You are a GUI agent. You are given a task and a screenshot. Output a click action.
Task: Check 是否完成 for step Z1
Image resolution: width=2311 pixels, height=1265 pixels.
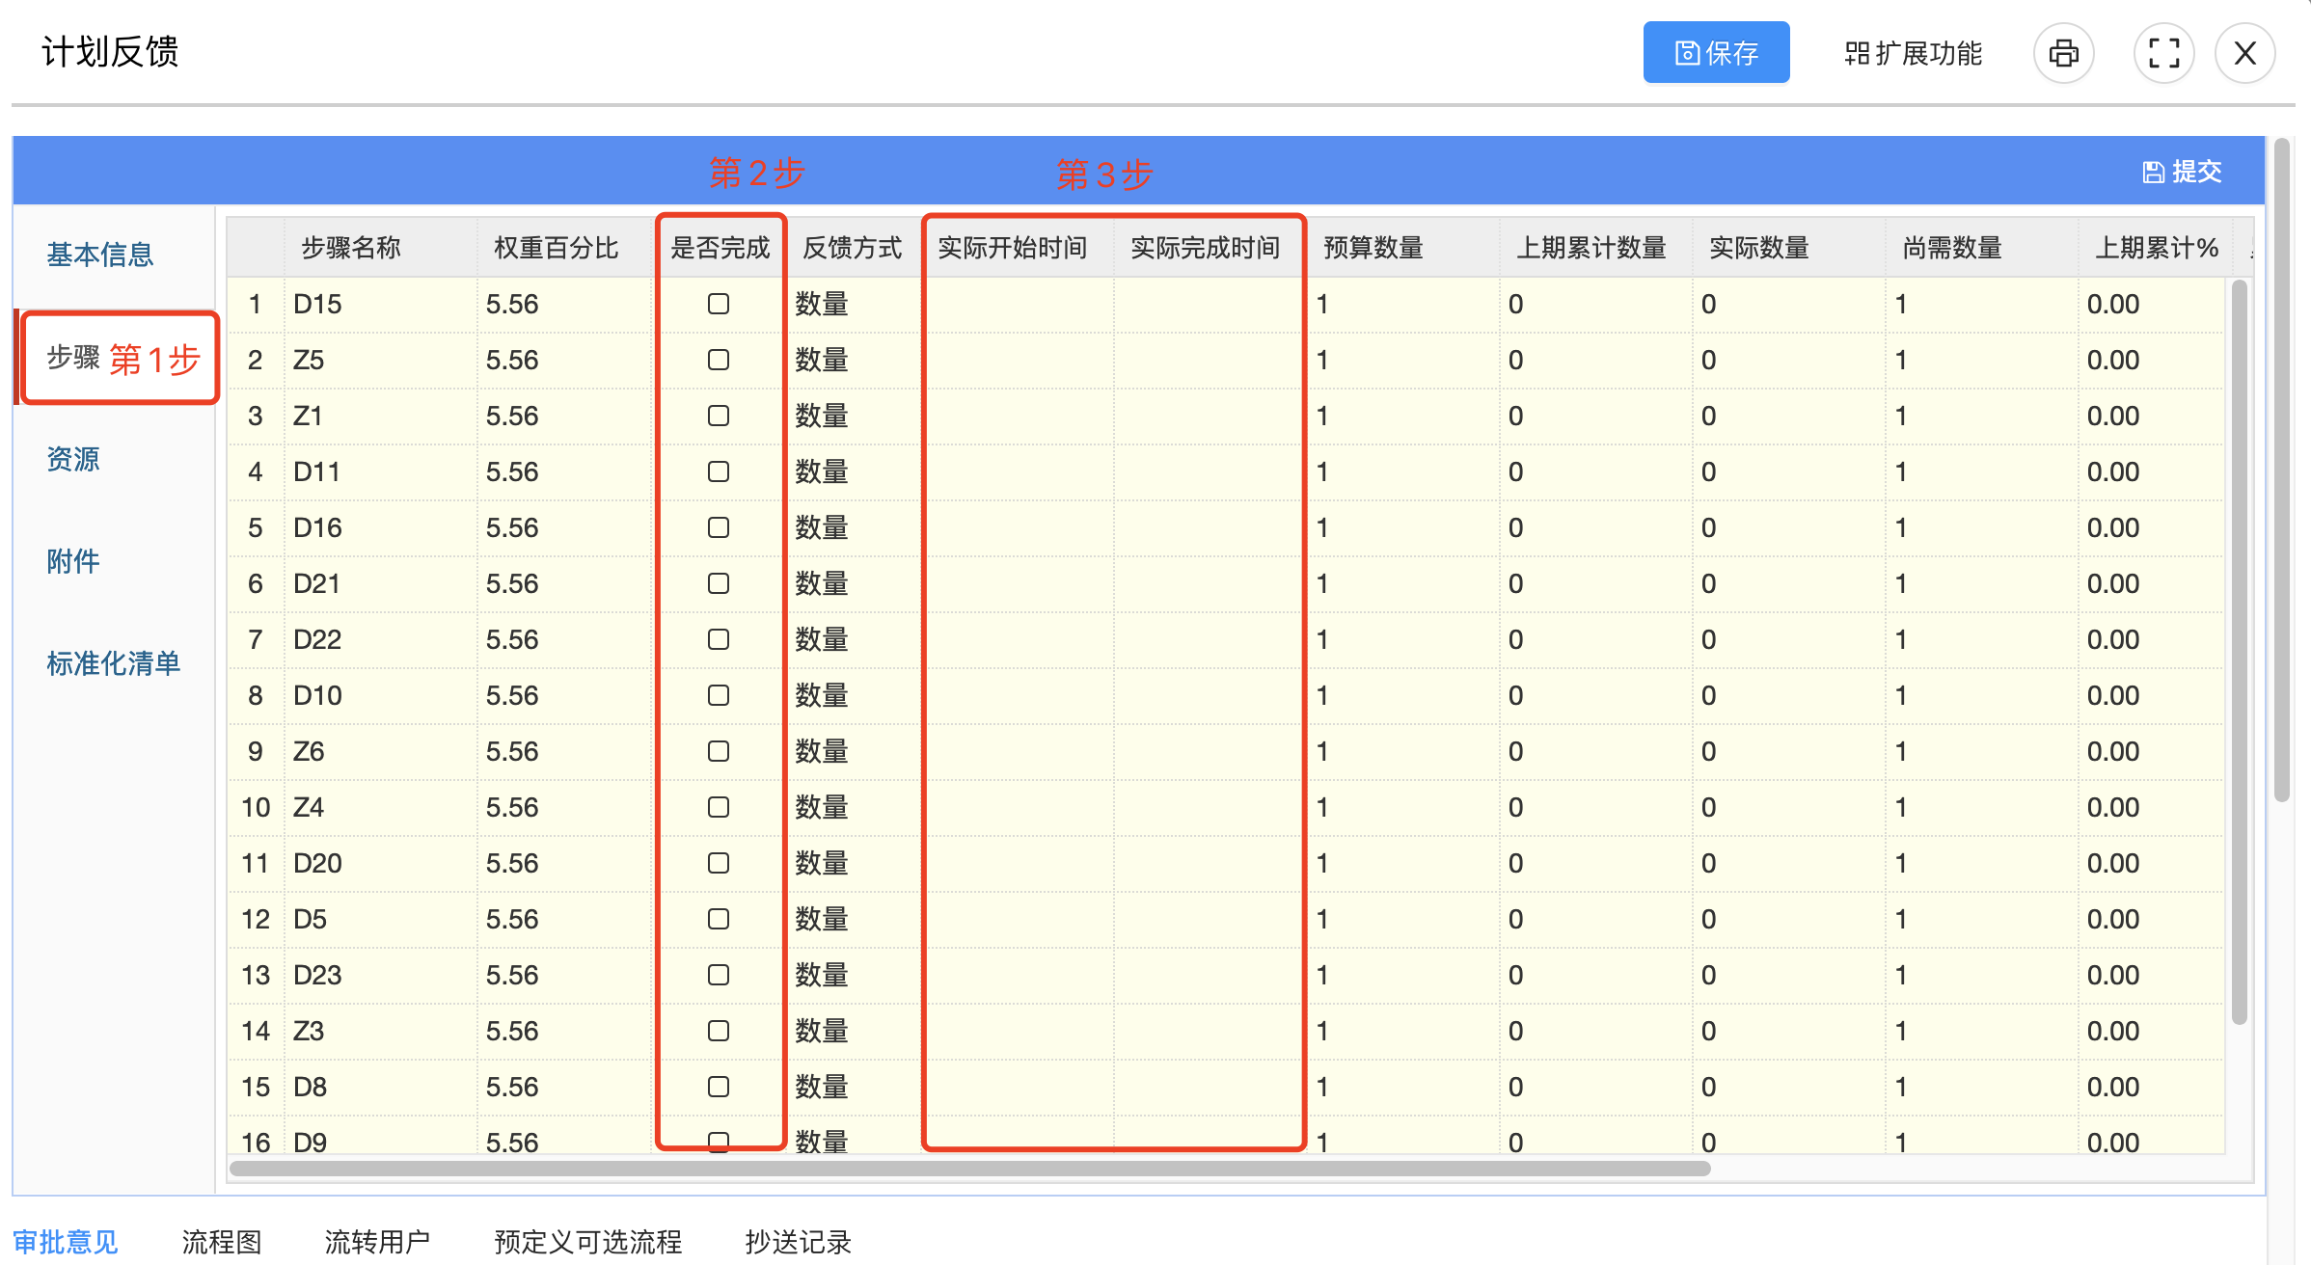coord(719,416)
